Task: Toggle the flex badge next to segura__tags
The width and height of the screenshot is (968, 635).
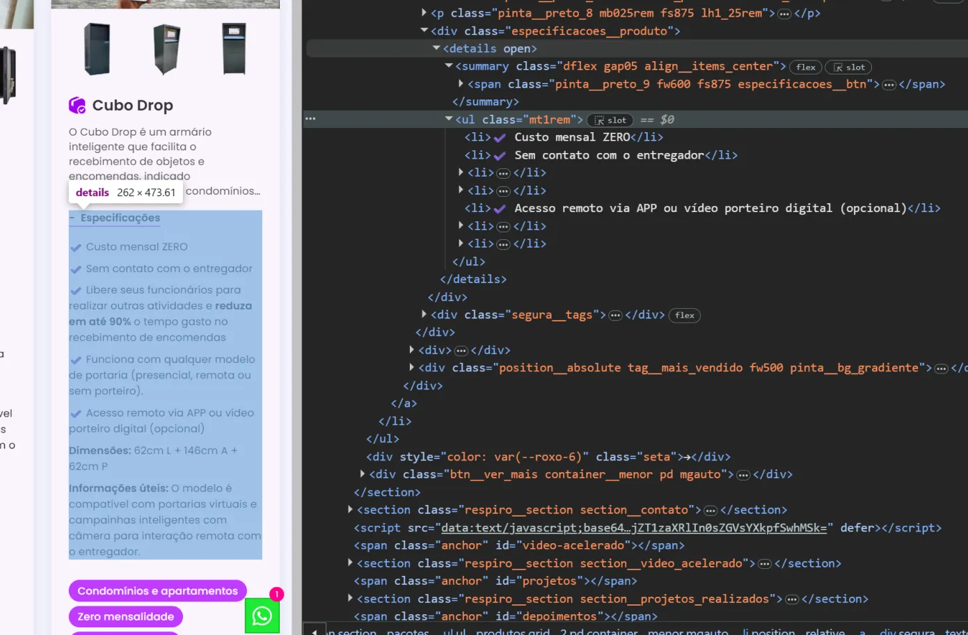Action: [x=684, y=316]
